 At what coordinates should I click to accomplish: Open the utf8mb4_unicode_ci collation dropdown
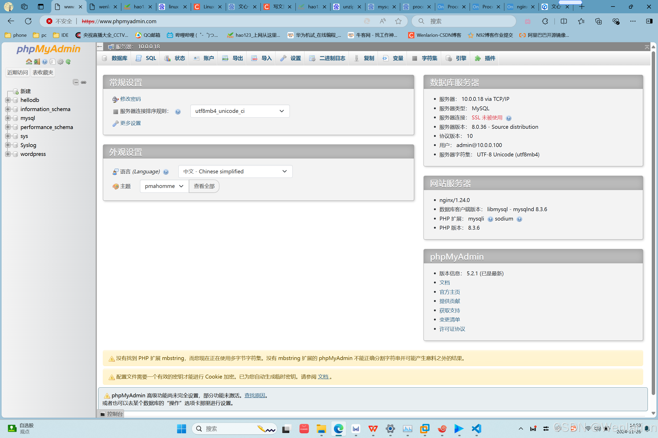pyautogui.click(x=240, y=111)
